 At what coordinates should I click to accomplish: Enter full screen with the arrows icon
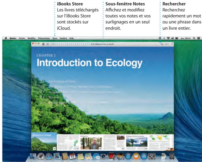click(172, 44)
